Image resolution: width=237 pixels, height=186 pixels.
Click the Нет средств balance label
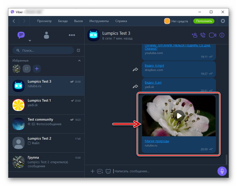pyautogui.click(x=180, y=21)
